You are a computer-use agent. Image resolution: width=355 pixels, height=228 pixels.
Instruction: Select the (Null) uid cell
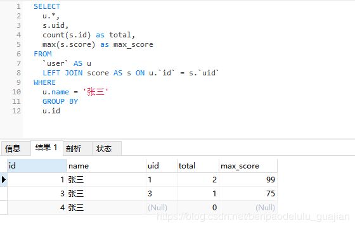coord(162,208)
